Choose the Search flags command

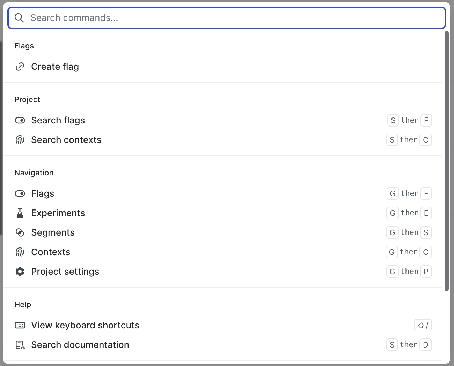[x=58, y=120]
